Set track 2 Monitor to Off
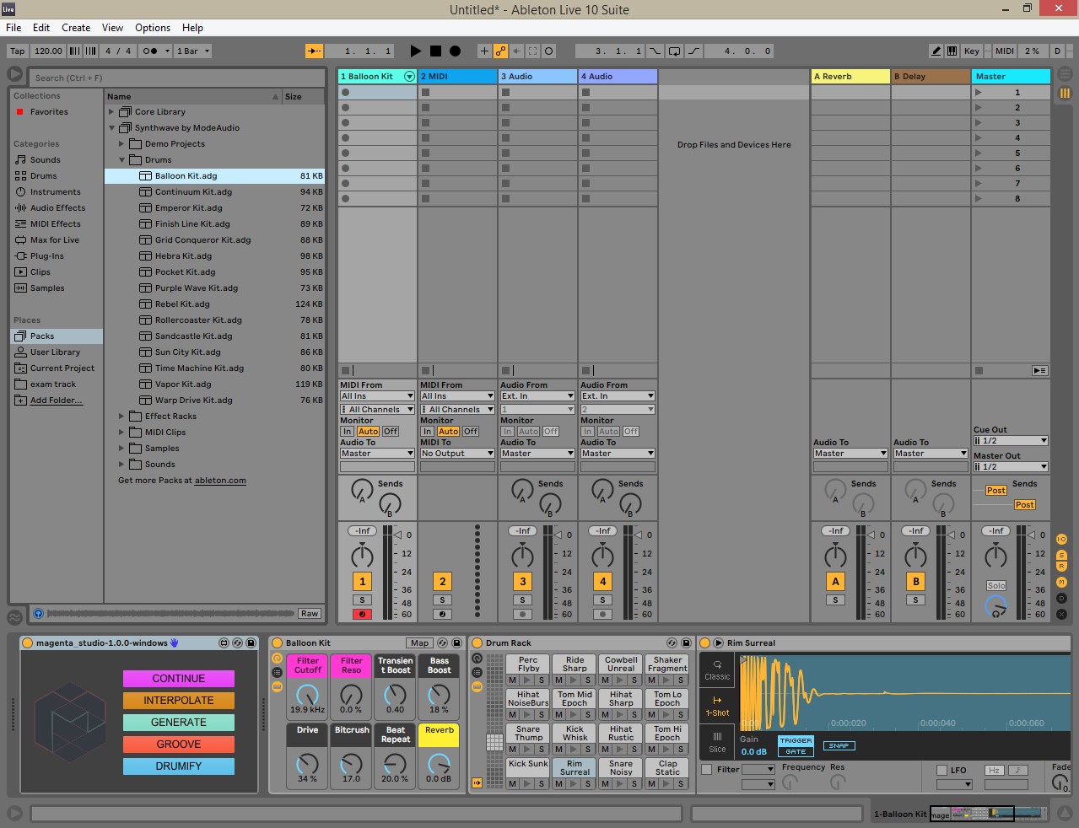This screenshot has width=1079, height=828. [471, 431]
